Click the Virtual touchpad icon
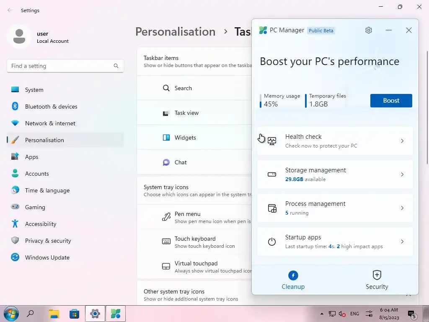Viewport: 429px width, 322px height. pyautogui.click(x=166, y=266)
